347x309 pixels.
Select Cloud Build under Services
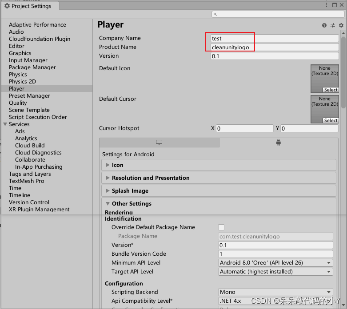(30, 146)
